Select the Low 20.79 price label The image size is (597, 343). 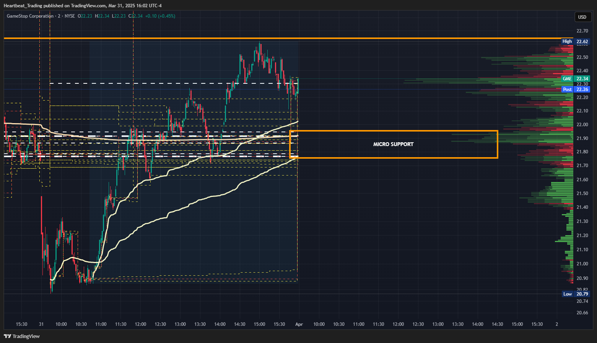pos(576,294)
